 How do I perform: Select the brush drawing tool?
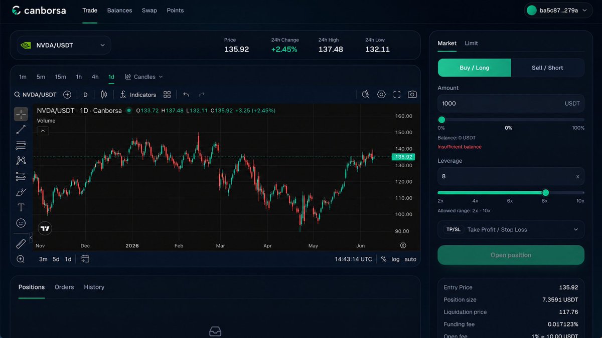pyautogui.click(x=21, y=192)
